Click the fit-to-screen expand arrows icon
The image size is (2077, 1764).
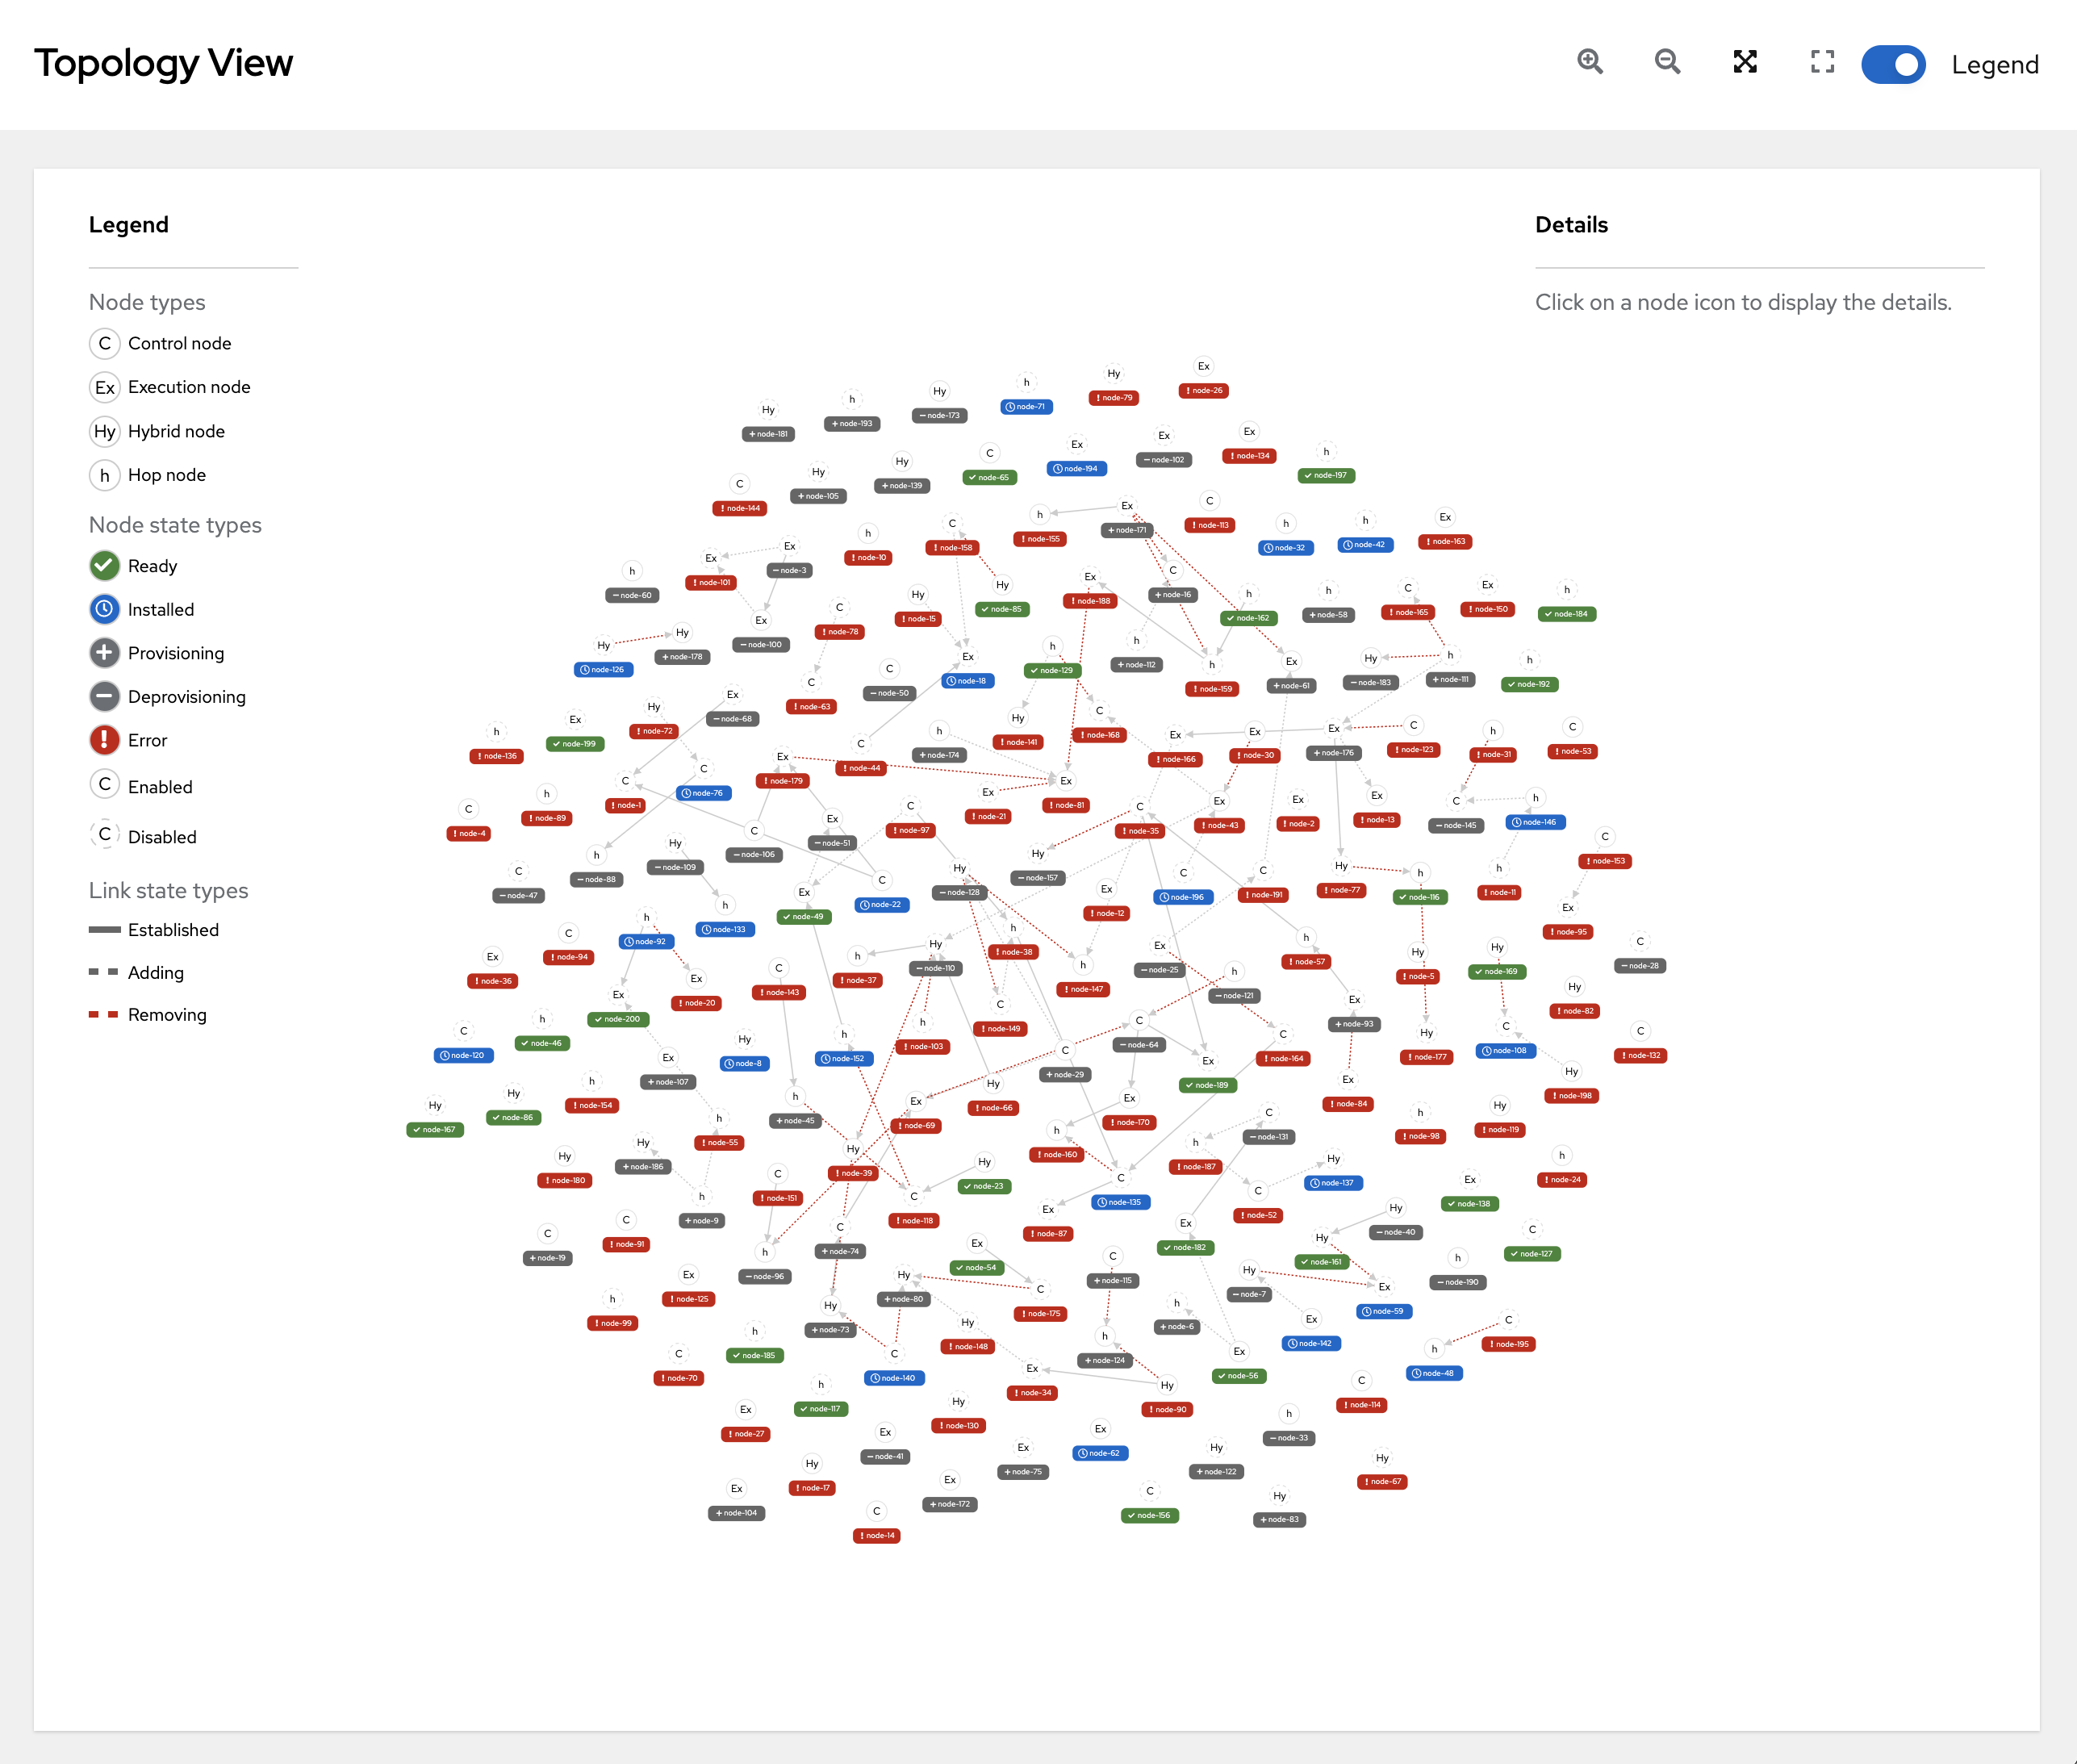point(1745,62)
